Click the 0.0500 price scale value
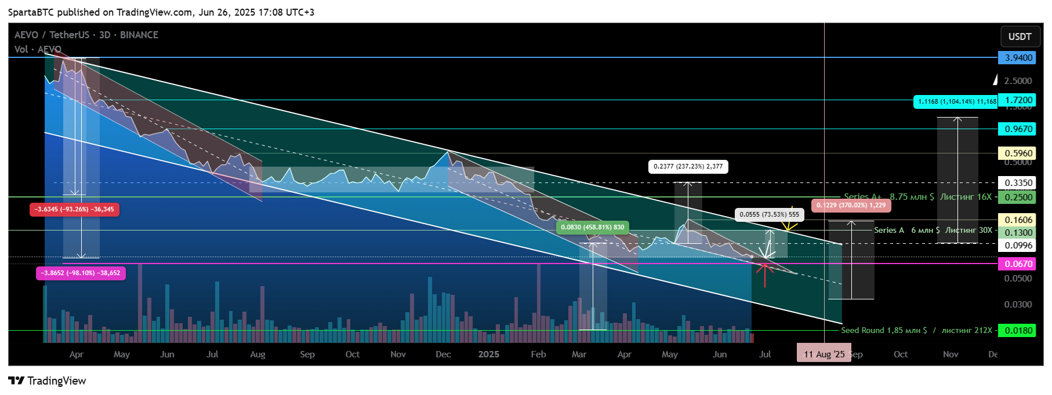 click(1018, 278)
